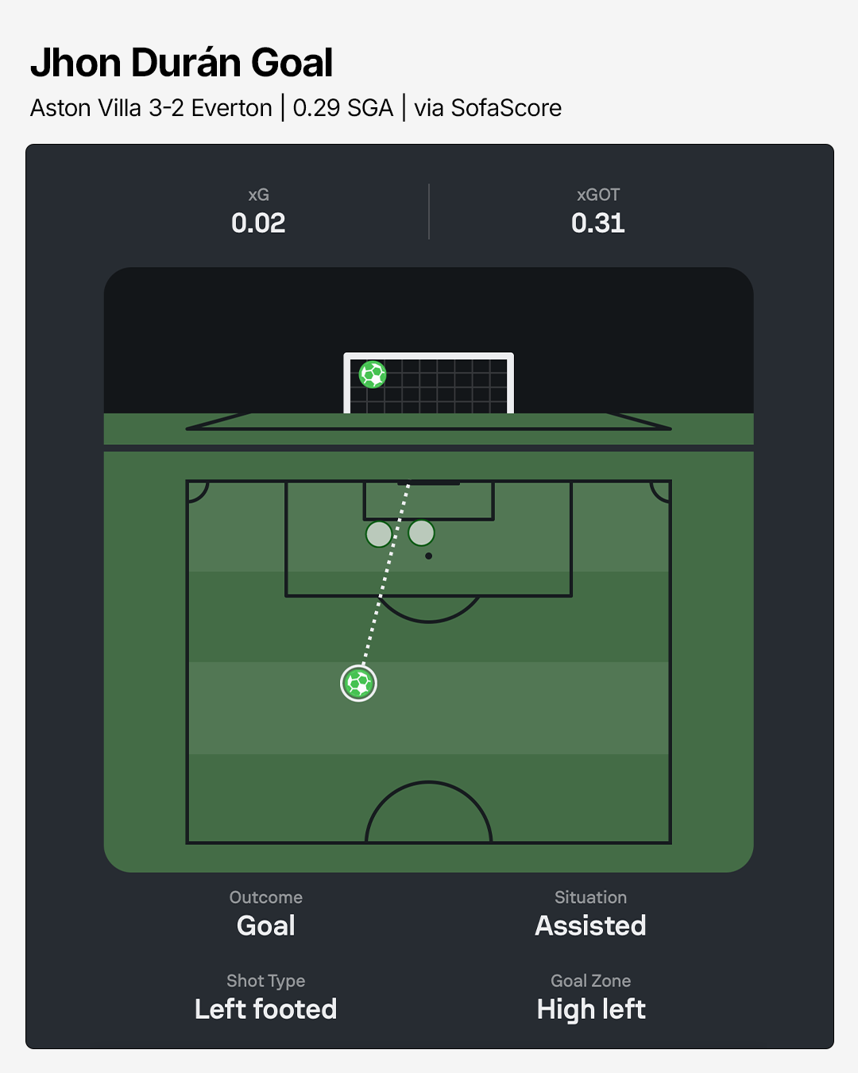Select the right grey player marker
This screenshot has width=858, height=1073.
[421, 533]
